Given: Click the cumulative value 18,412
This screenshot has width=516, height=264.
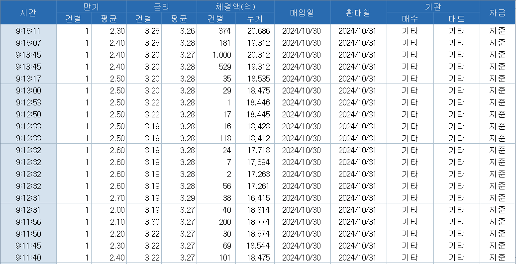Looking at the screenshot, I should pos(258,138).
